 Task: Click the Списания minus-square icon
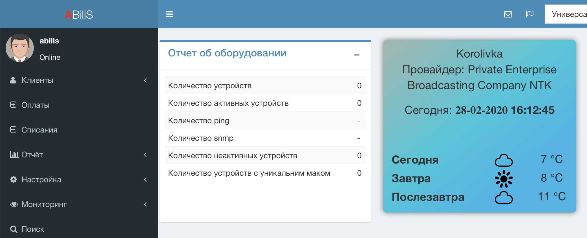tap(13, 130)
